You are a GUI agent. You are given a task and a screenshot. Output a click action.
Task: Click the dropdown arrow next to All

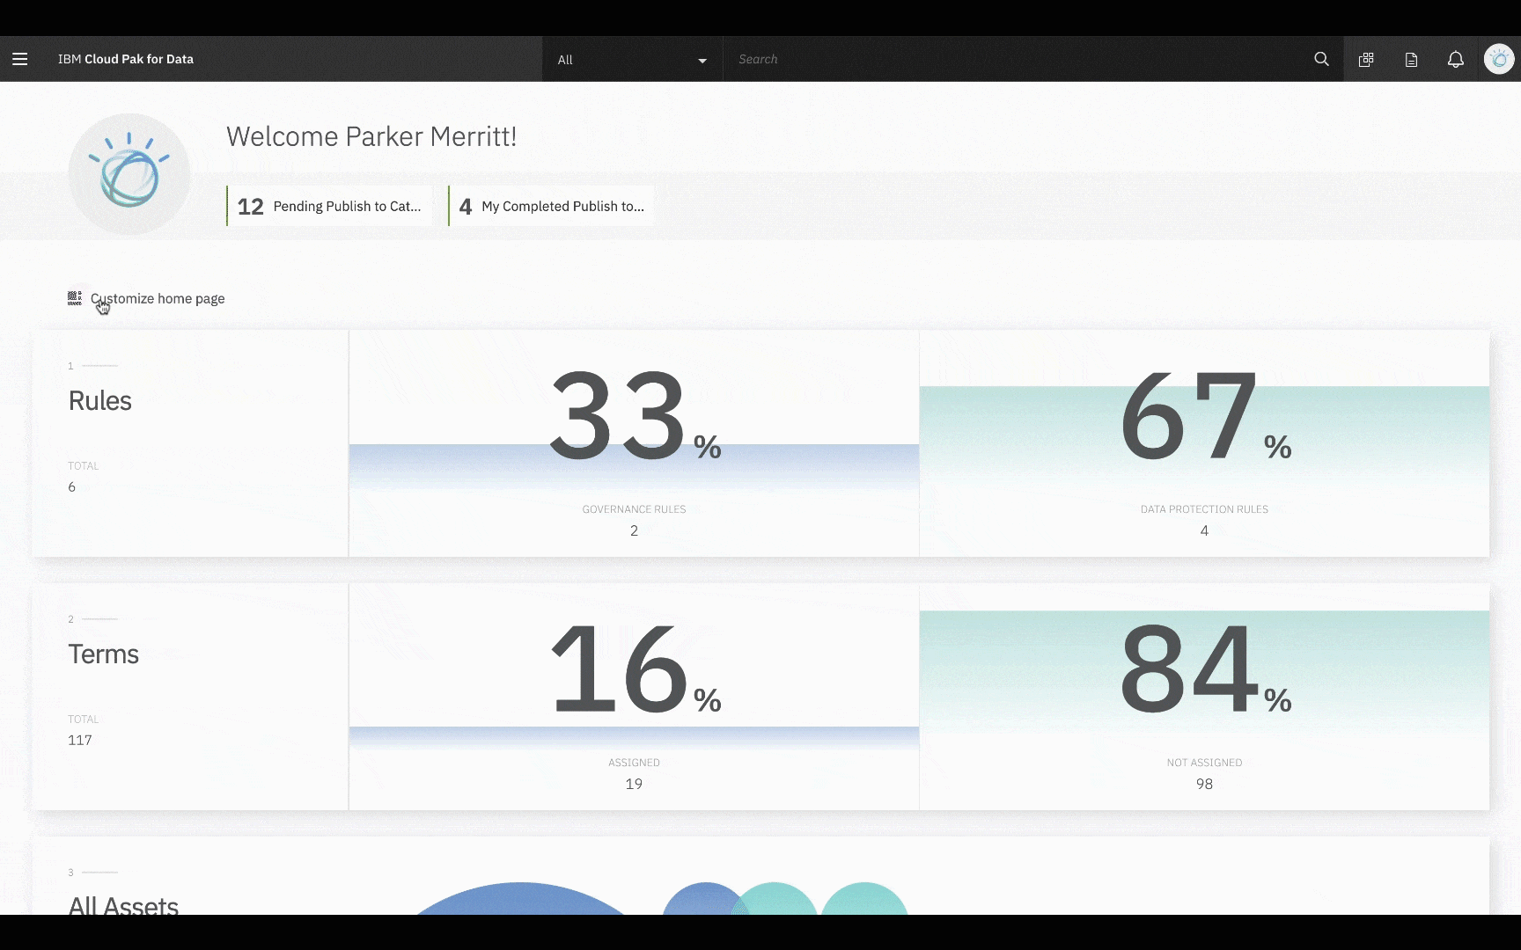pyautogui.click(x=702, y=61)
